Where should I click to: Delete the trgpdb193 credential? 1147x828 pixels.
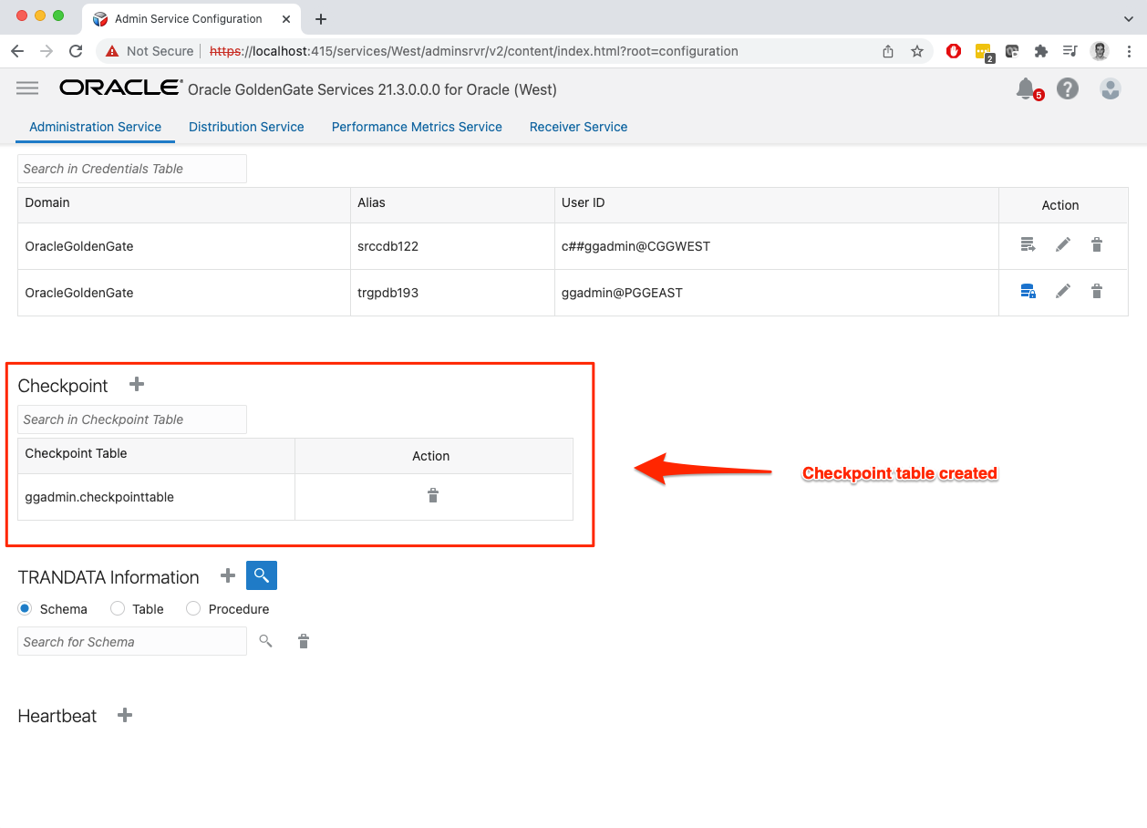(x=1097, y=292)
